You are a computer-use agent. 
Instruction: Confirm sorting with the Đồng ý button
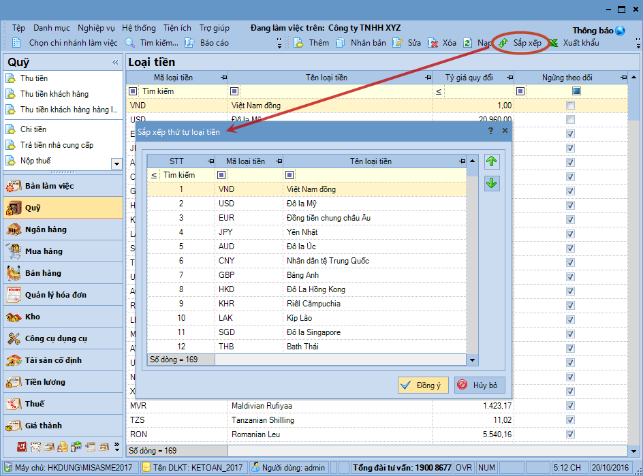tap(423, 385)
